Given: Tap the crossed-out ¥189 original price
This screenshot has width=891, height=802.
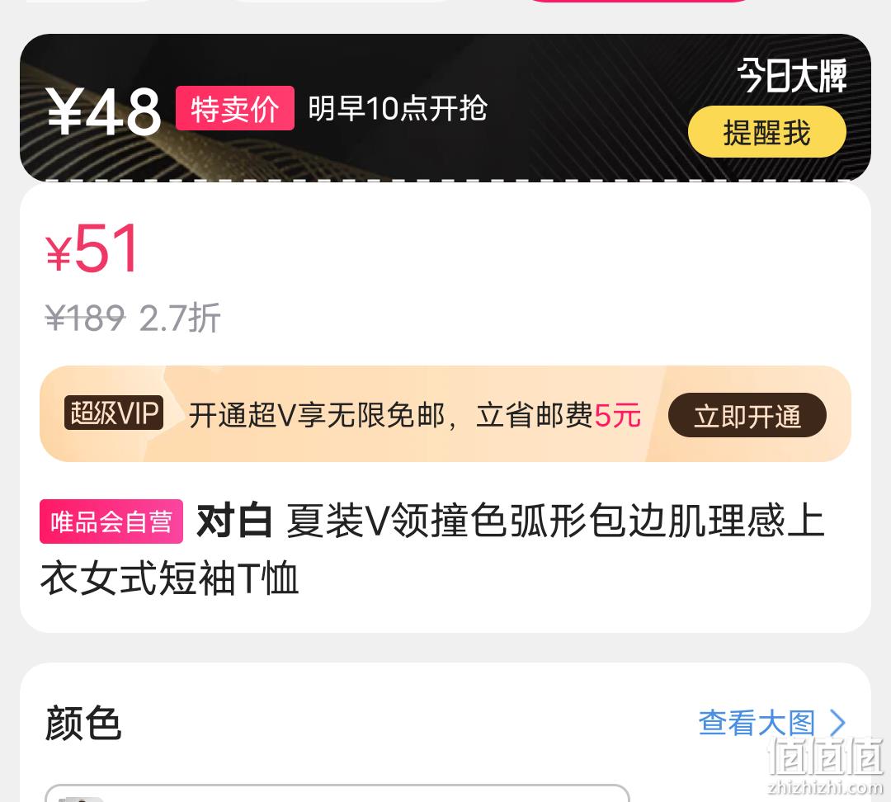Looking at the screenshot, I should 85,317.
